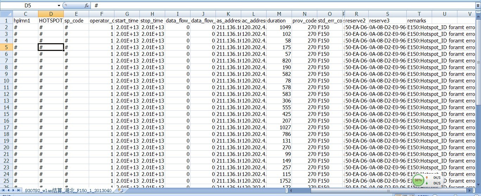Open the 930792_wlan结算_湖北_F150_1 sheet tab

tap(69, 190)
